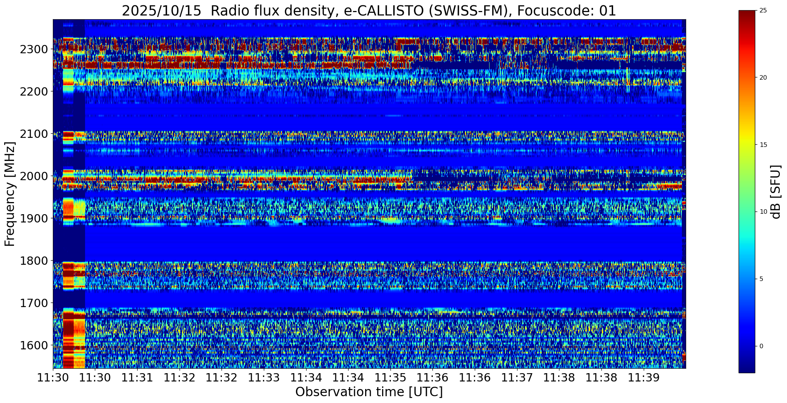The height and width of the screenshot is (403, 787).
Task: Pick the 1800 frequency tick label
Action: pos(33,261)
